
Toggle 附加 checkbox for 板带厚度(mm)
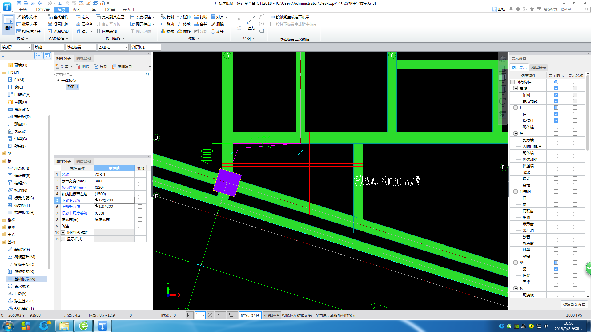(140, 187)
